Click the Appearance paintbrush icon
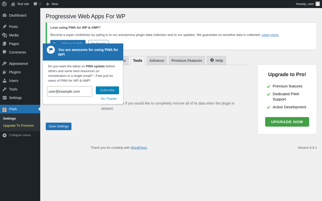The image size is (322, 201). 5,64
